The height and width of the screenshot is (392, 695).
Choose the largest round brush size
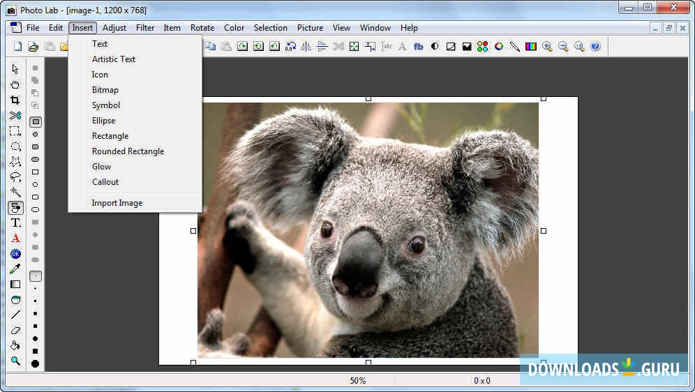point(35,363)
